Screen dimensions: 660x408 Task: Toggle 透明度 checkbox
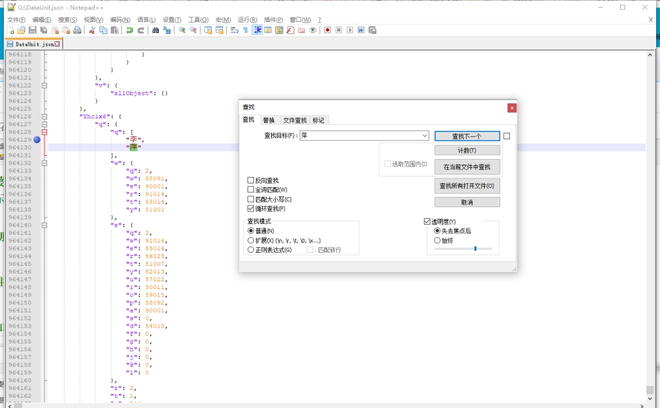(427, 221)
